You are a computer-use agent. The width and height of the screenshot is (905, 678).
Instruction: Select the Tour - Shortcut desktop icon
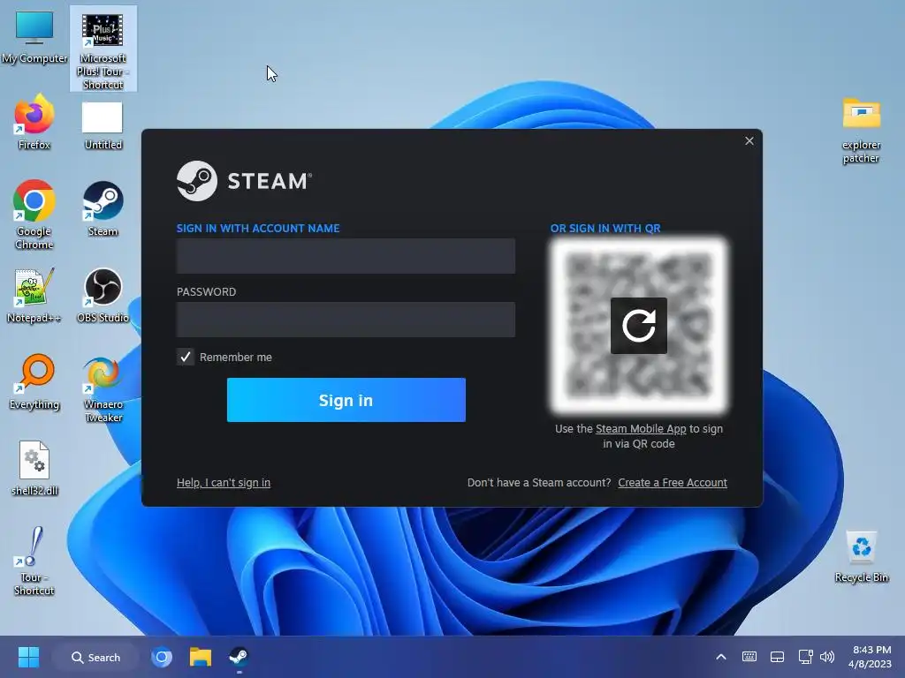[34, 561]
